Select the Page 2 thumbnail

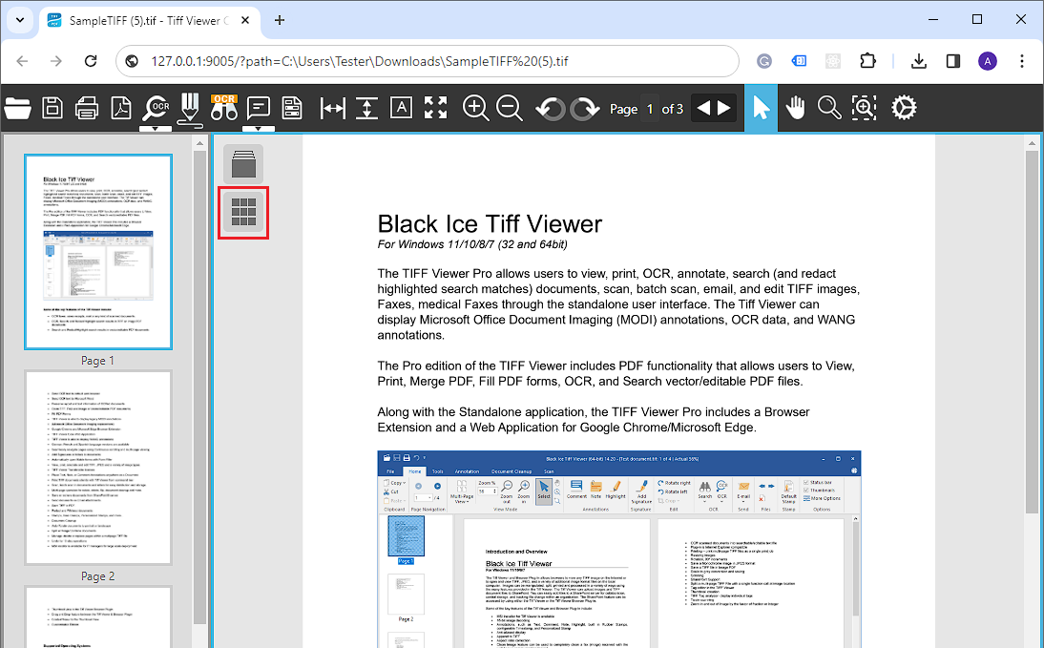[x=98, y=468]
